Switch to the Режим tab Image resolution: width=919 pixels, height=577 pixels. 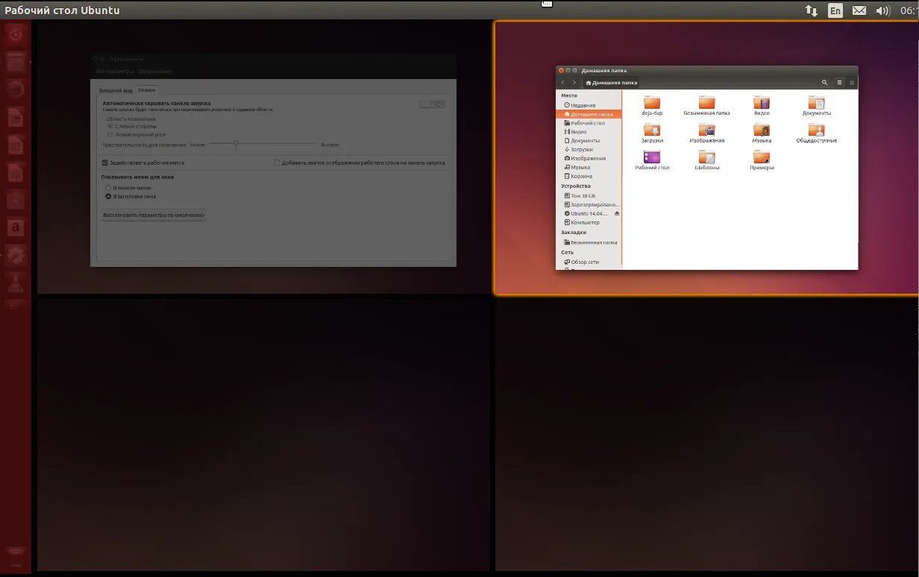[147, 90]
